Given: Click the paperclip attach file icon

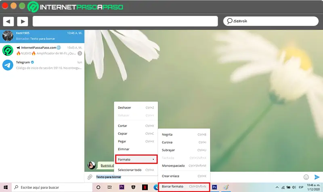Looking at the screenshot, I should tap(90, 177).
